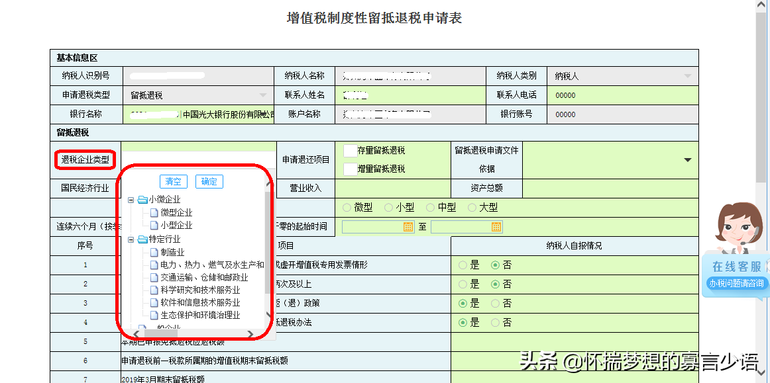
Task: Select the 制造业 document icon
Action: (154, 252)
